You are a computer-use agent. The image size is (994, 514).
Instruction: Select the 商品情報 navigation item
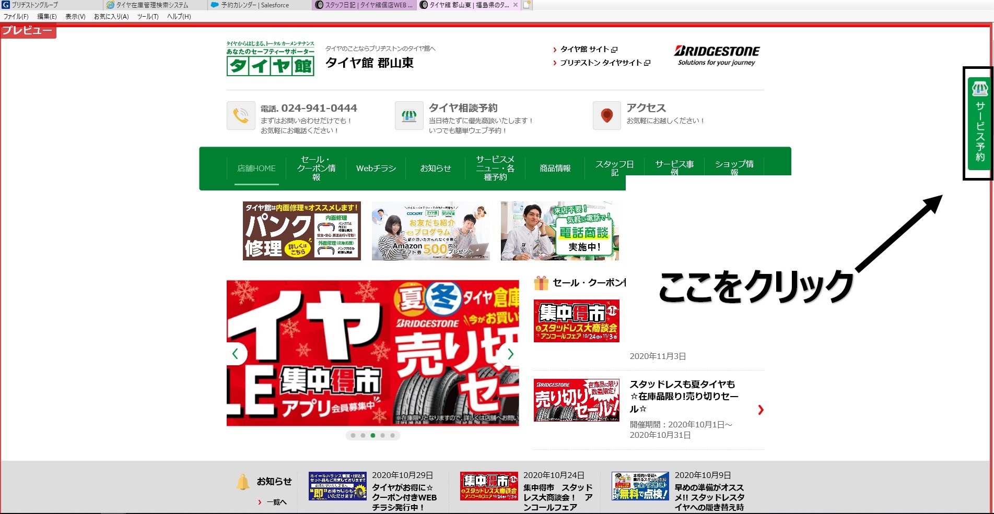coord(555,169)
